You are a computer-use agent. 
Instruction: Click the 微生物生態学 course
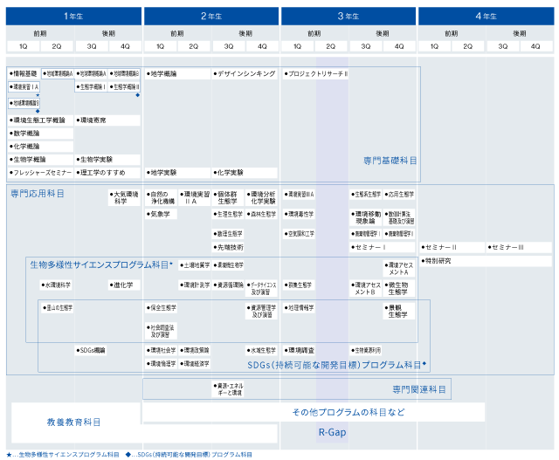(398, 289)
